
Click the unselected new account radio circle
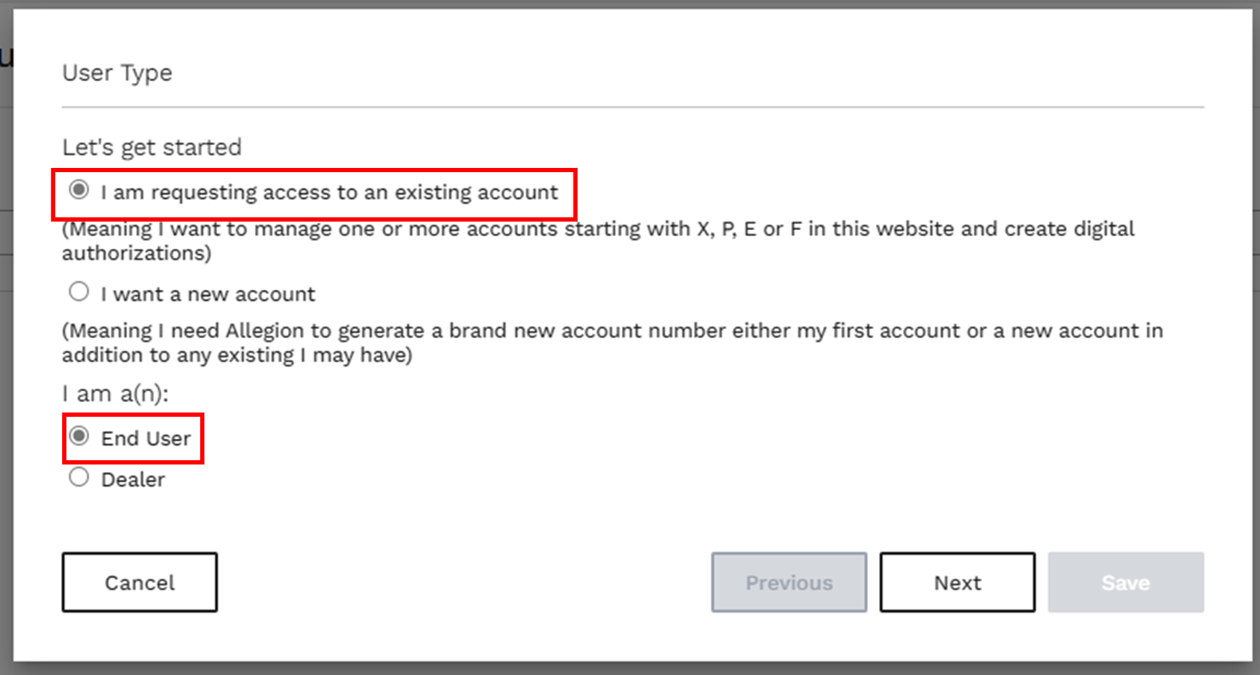(x=78, y=291)
